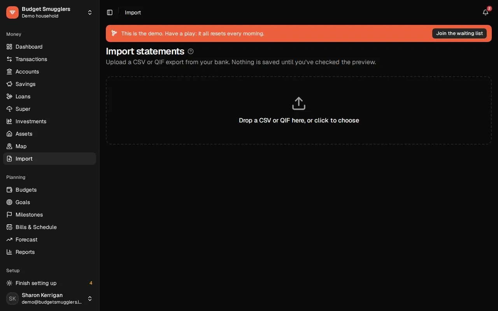Viewport: 498px width, 311px height.
Task: Go to Transactions page
Action: (x=49, y=59)
